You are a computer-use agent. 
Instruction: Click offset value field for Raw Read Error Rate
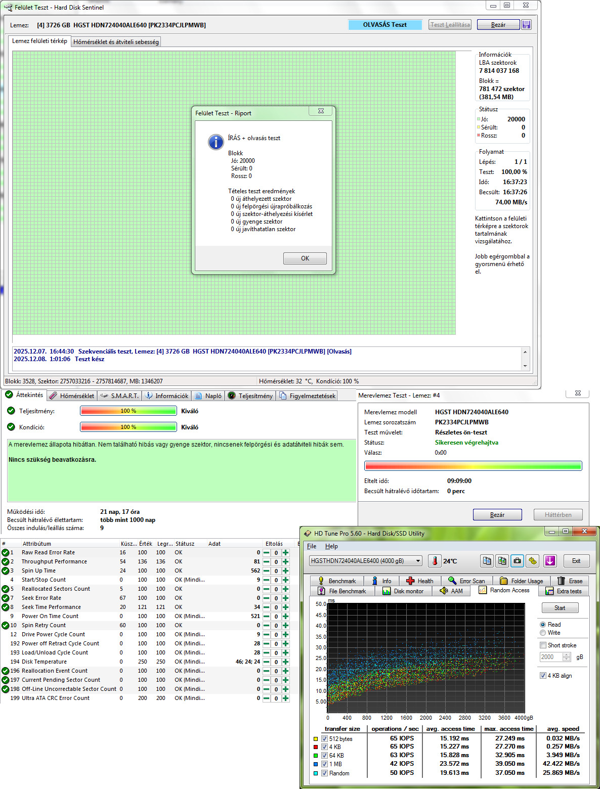(x=276, y=553)
